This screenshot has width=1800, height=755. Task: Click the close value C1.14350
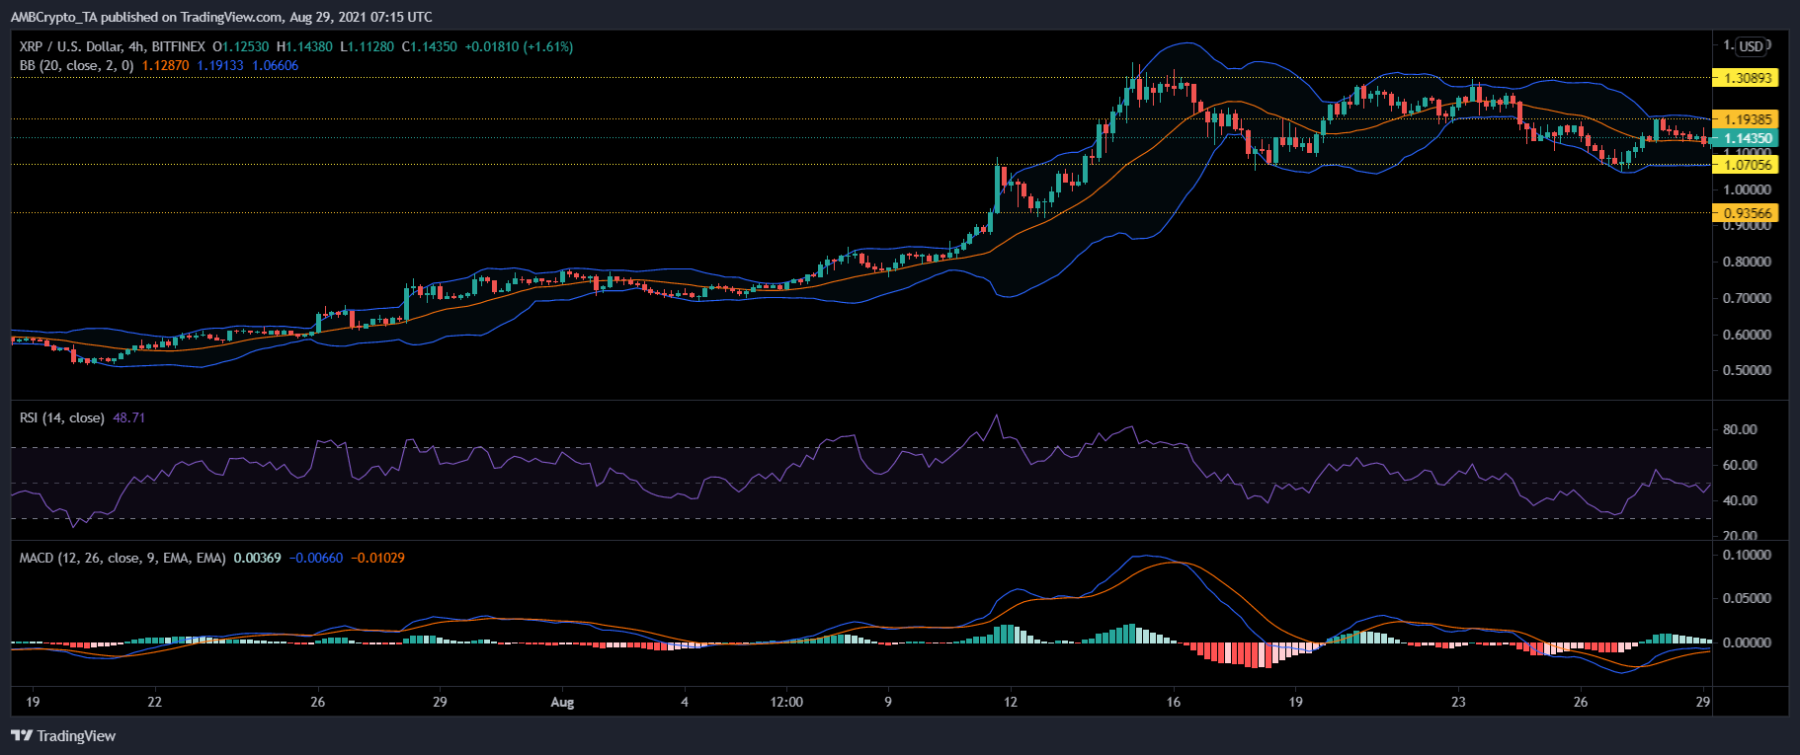point(429,46)
